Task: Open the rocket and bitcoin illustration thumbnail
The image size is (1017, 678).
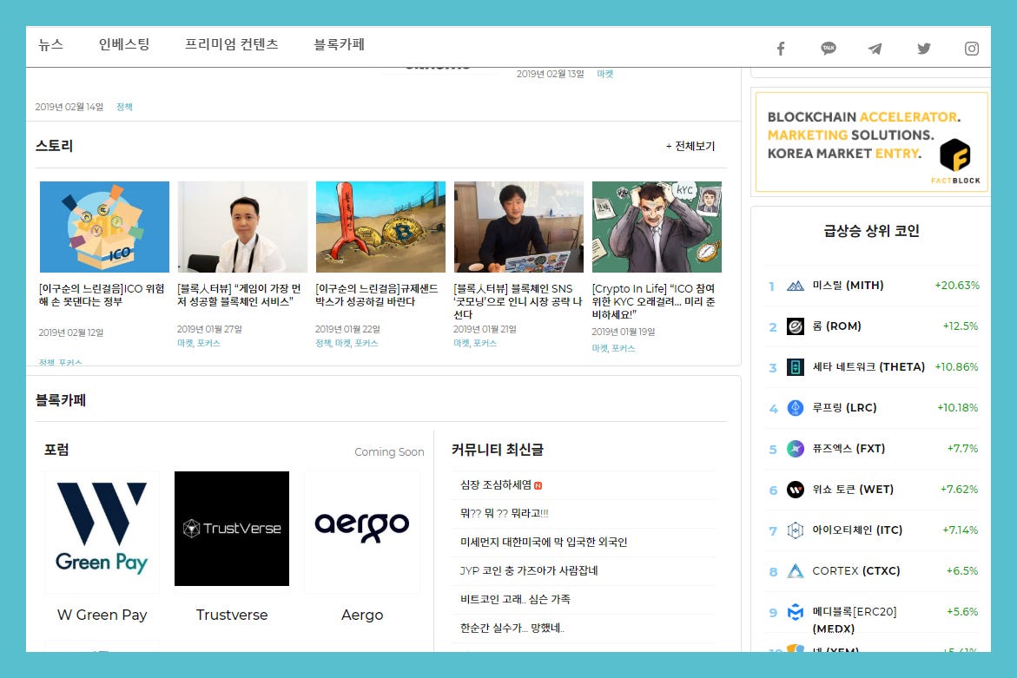Action: (380, 227)
